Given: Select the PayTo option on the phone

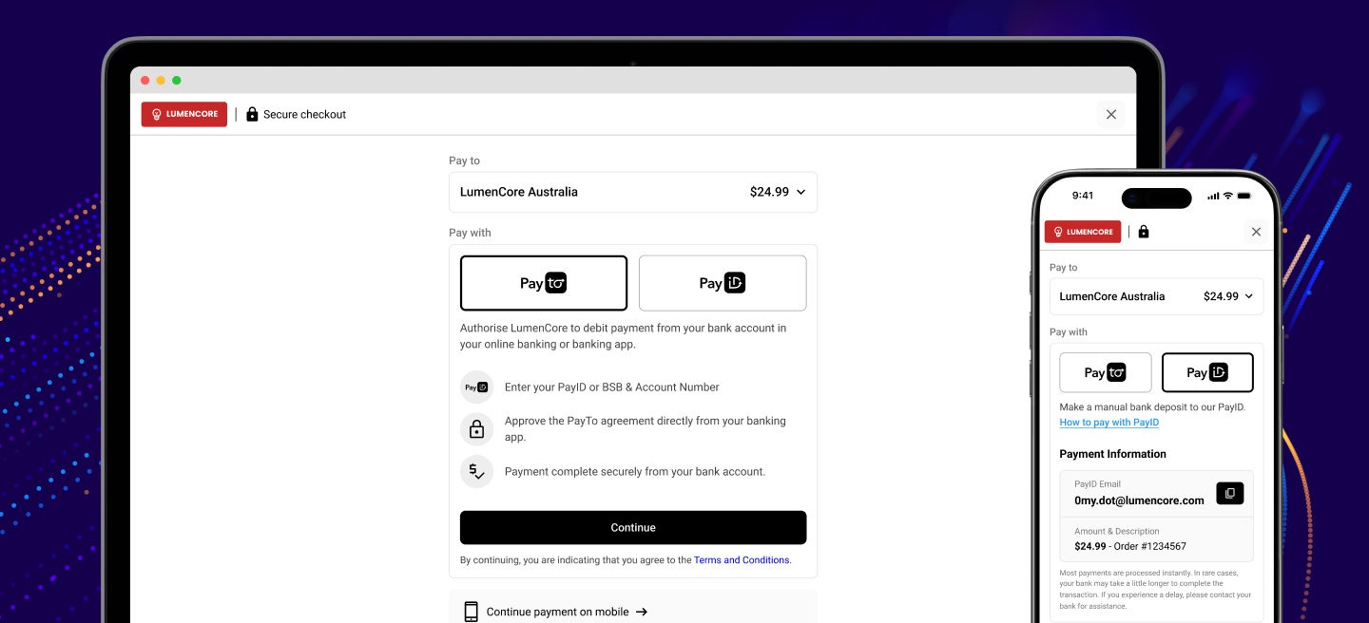Looking at the screenshot, I should (x=1106, y=372).
